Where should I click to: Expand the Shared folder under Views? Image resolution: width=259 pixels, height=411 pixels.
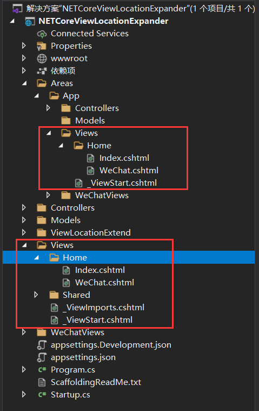coord(36,295)
